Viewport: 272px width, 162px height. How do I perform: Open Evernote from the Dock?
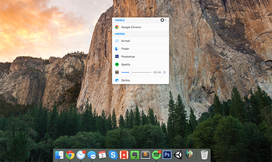(135, 155)
